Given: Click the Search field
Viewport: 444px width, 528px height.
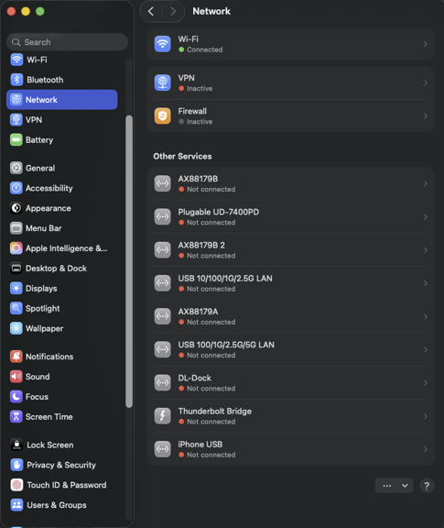Looking at the screenshot, I should point(67,42).
